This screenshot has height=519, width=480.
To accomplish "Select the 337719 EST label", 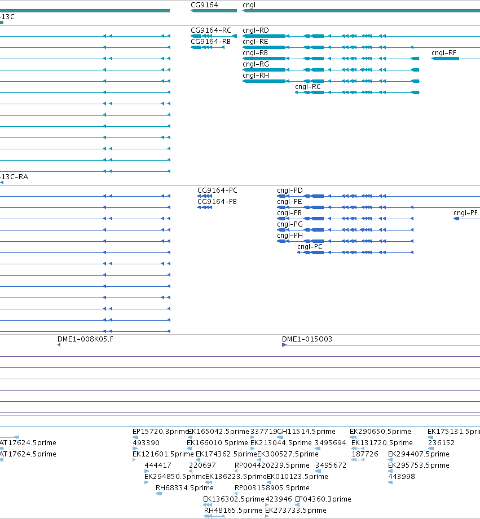I will click(263, 431).
